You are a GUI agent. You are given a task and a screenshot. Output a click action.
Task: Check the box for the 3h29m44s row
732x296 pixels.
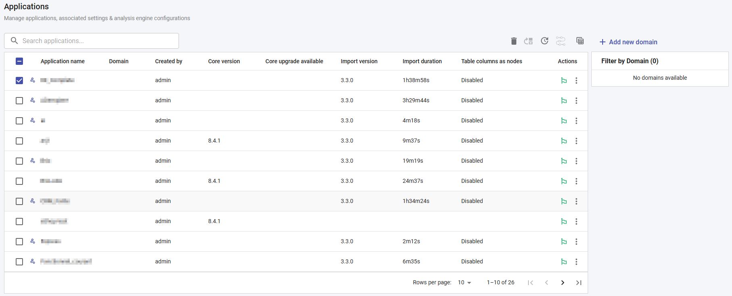(19, 101)
